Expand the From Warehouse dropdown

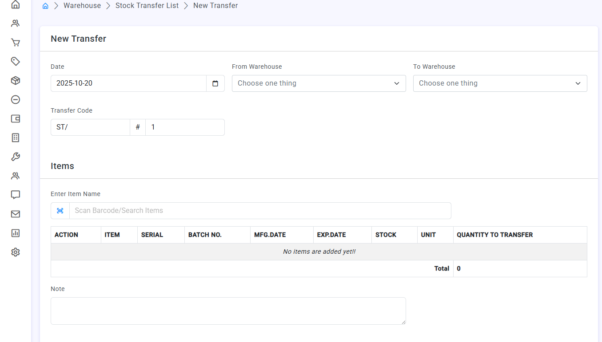[319, 83]
